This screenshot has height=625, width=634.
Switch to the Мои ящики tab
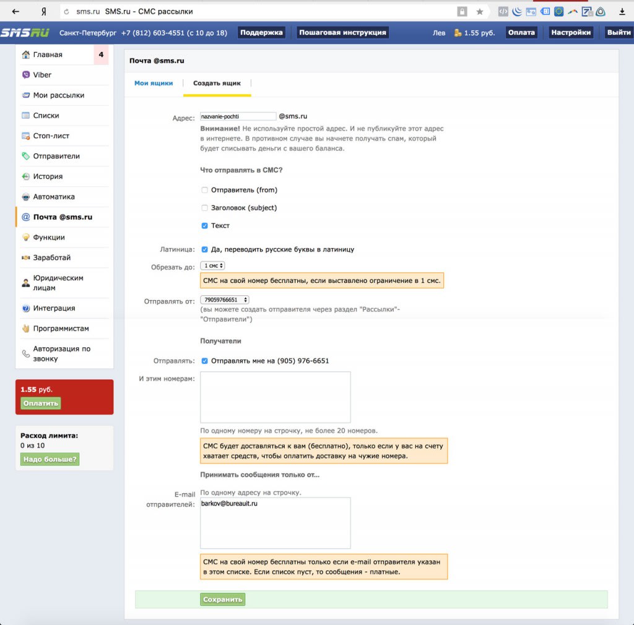(154, 83)
